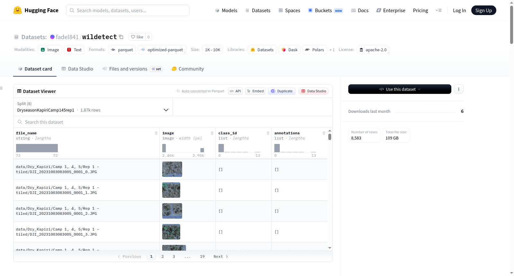This screenshot has height=276, width=514.
Task: Click the 1K - 10K size tag
Action: pyautogui.click(x=212, y=50)
